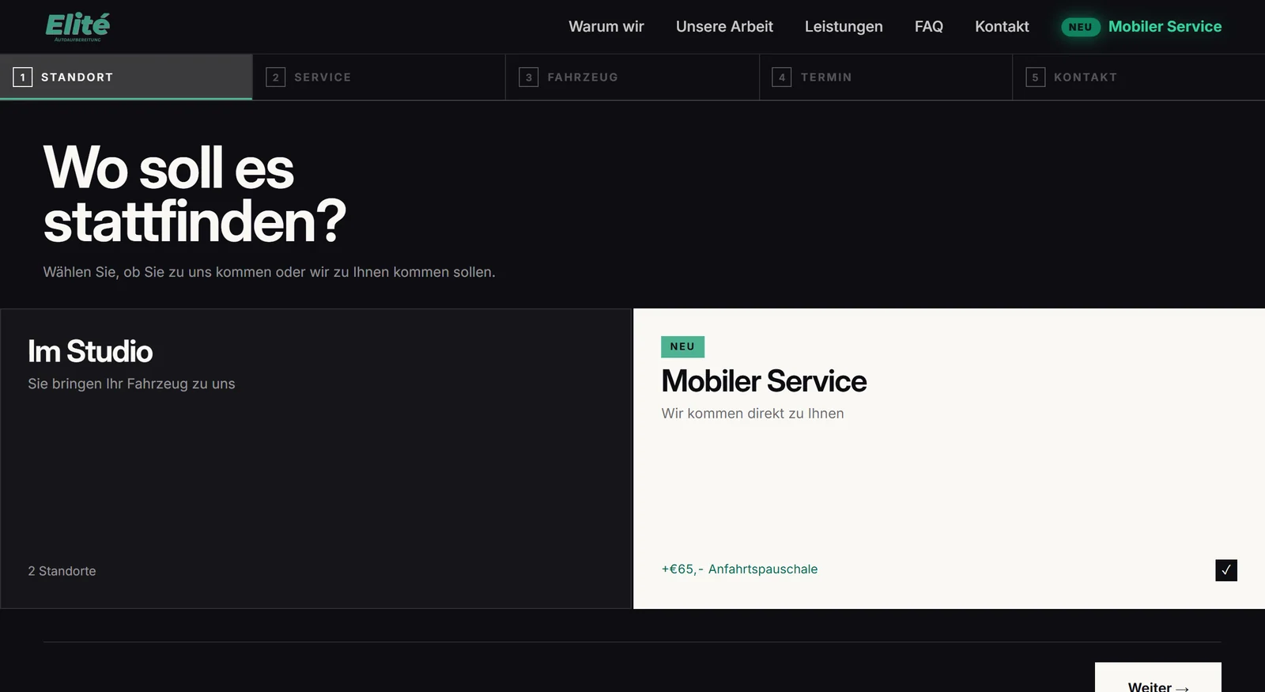Click the '2 Standorte' text
This screenshot has width=1265, height=692.
(x=62, y=571)
